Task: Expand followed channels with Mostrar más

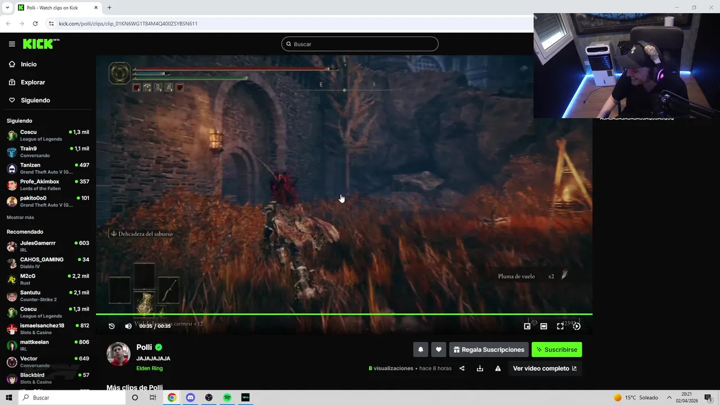Action: pyautogui.click(x=20, y=217)
